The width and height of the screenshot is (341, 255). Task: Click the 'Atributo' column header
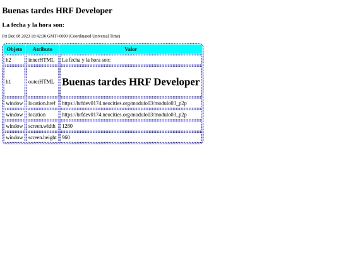tap(42, 49)
